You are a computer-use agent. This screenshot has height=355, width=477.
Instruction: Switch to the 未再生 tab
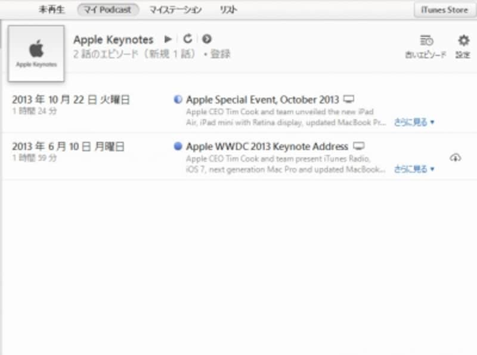click(x=52, y=10)
